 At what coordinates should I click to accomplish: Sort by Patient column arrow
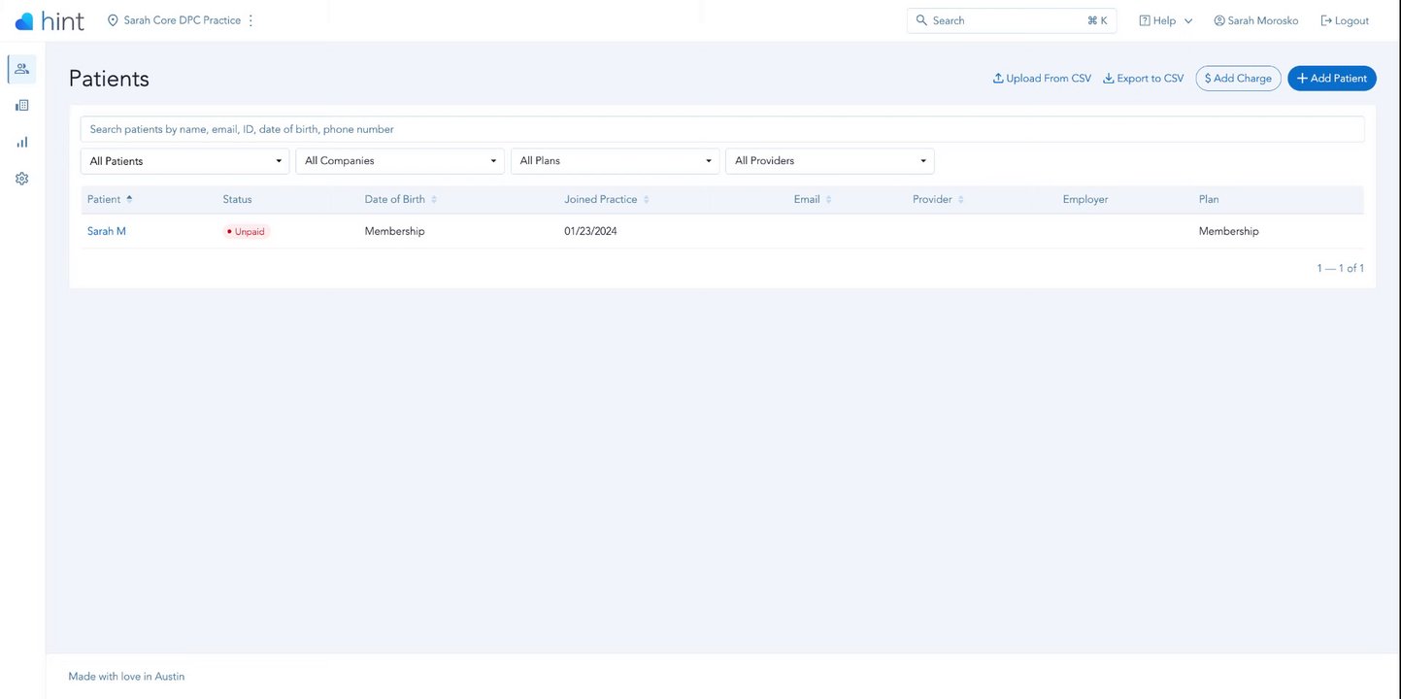coord(129,199)
